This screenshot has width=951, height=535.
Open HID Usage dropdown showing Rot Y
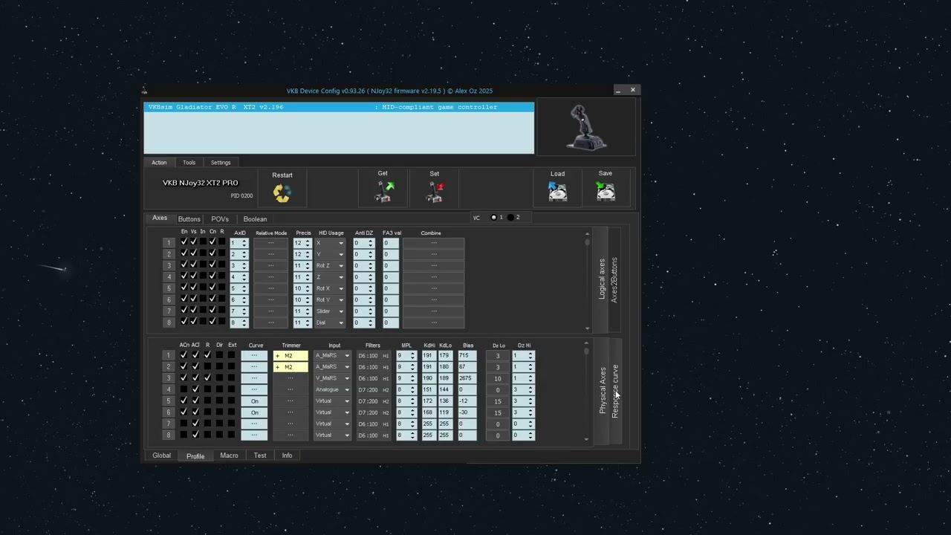pyautogui.click(x=330, y=300)
